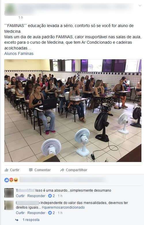Open the 1 h post timestamp

click(x=21, y=18)
